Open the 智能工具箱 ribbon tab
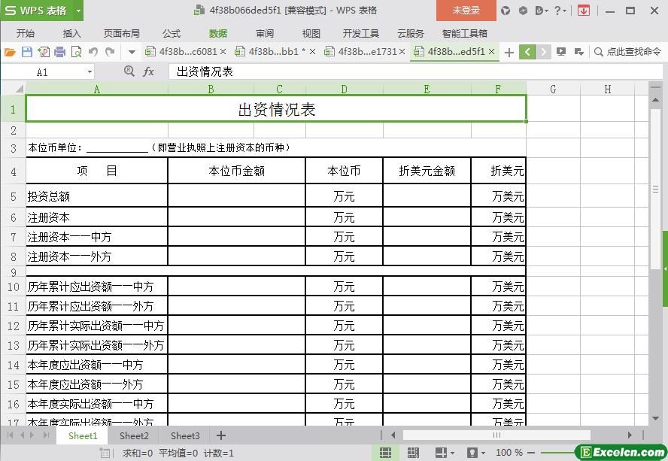The height and width of the screenshot is (461, 668). click(x=465, y=33)
